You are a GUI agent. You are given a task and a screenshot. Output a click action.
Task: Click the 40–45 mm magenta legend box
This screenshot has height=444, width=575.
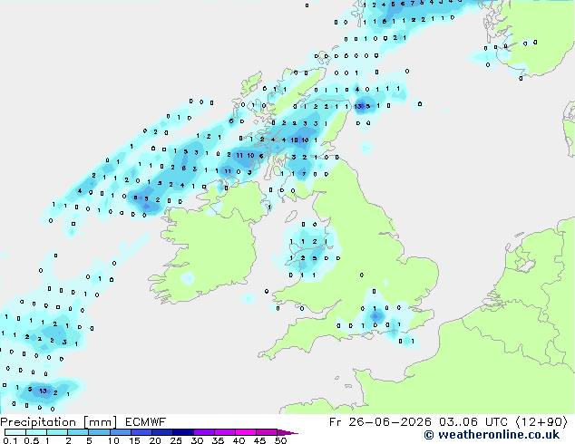(x=246, y=432)
